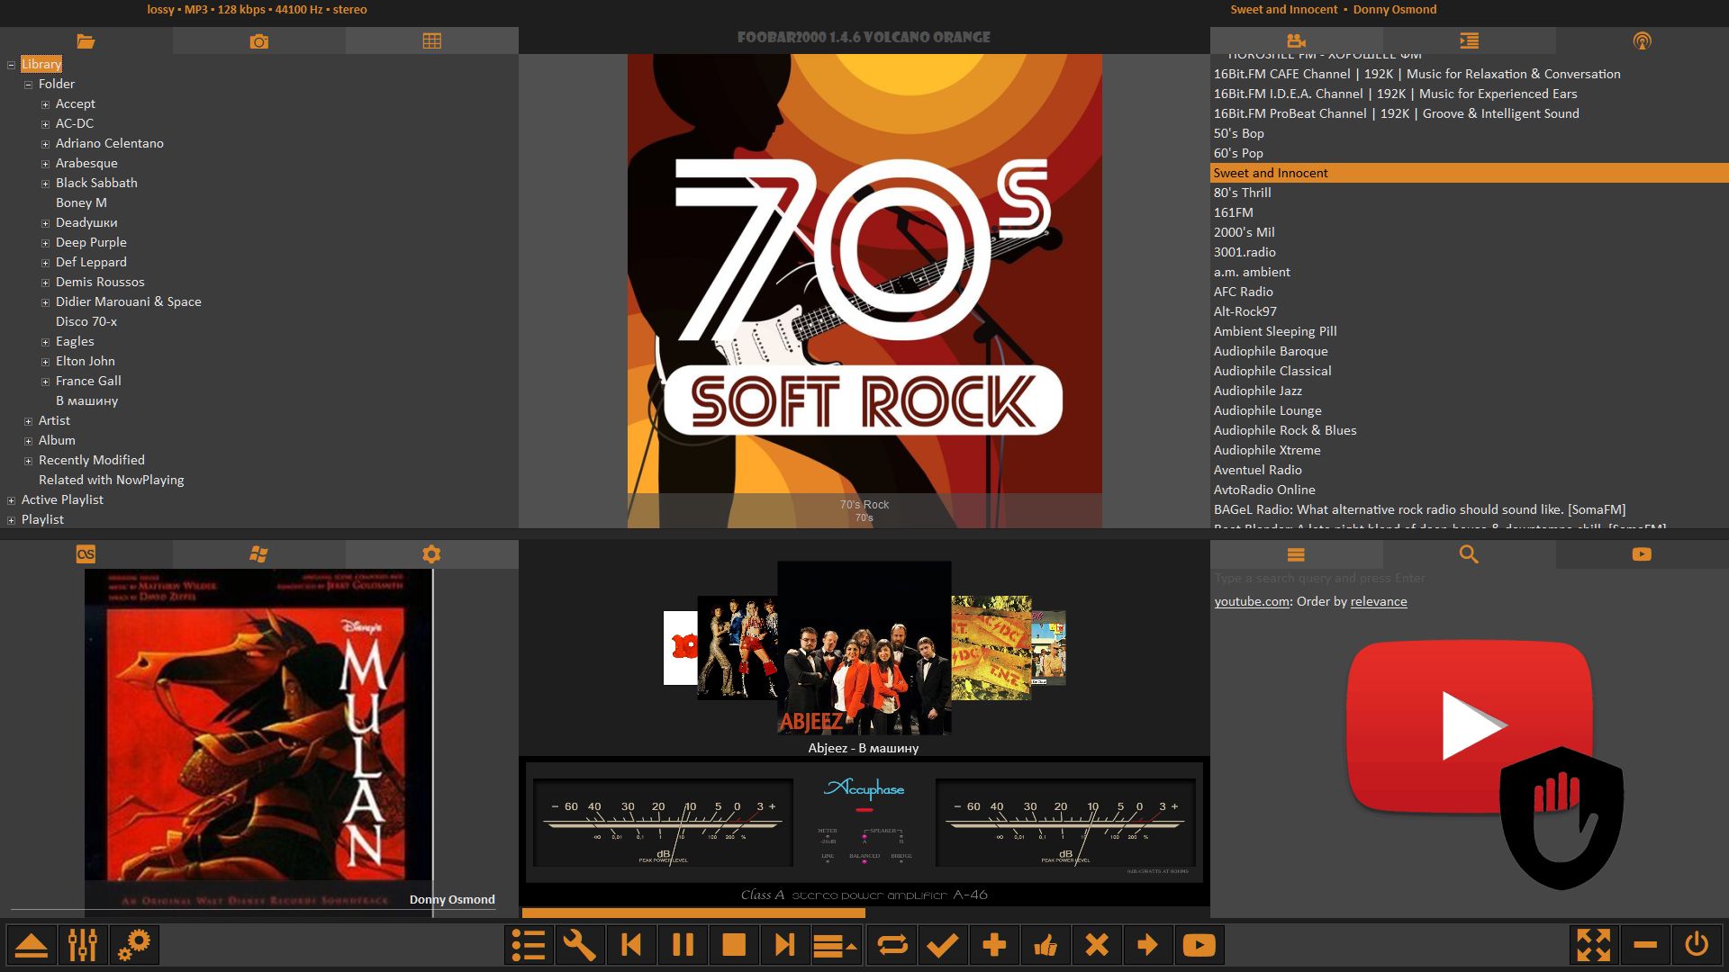Switch to the radio broadcast tab
The width and height of the screenshot is (1729, 972).
tap(1642, 41)
